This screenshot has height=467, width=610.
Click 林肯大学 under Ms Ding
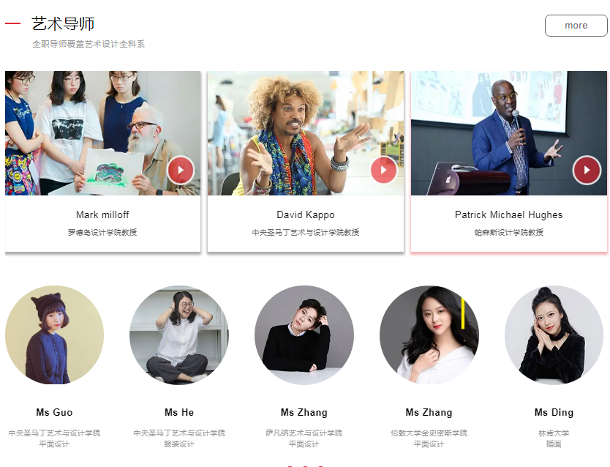pos(554,433)
